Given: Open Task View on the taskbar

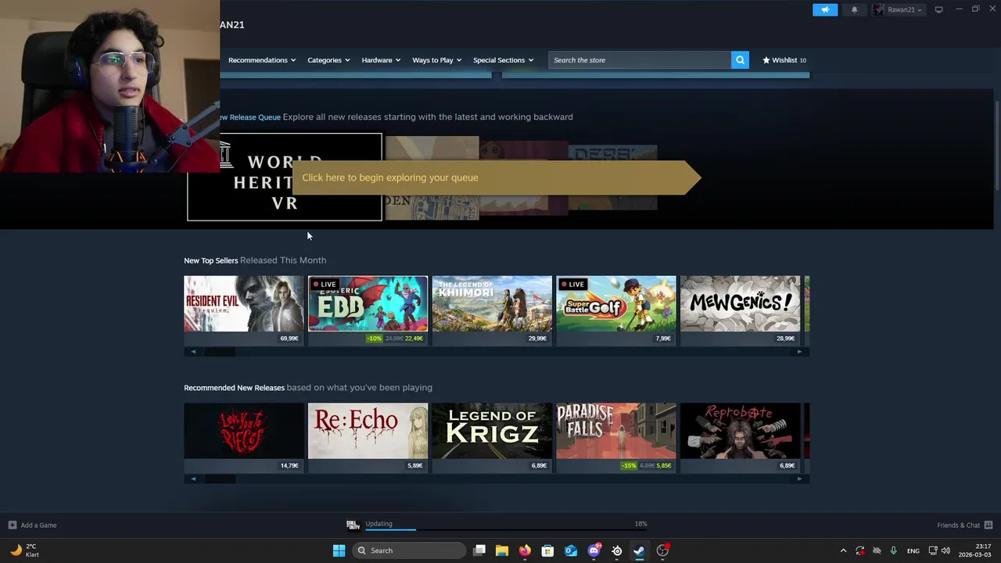Looking at the screenshot, I should [x=479, y=550].
